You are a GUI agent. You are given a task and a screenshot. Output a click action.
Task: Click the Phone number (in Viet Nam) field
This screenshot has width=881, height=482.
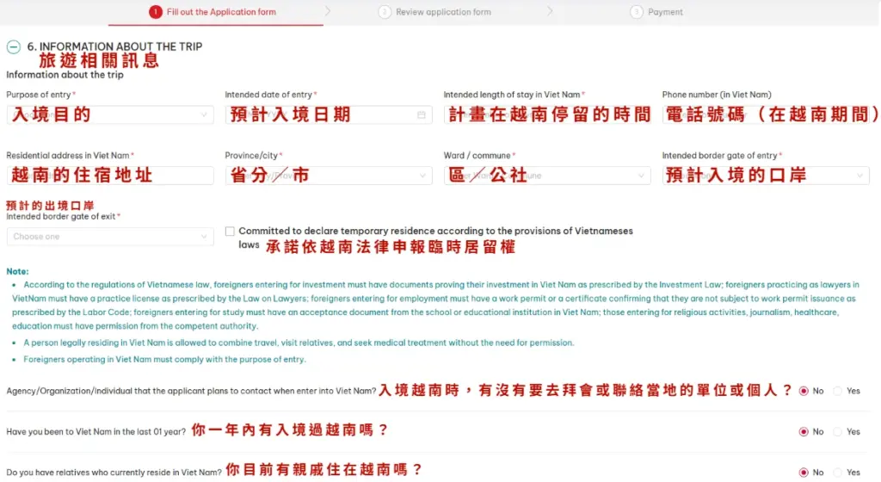click(766, 114)
